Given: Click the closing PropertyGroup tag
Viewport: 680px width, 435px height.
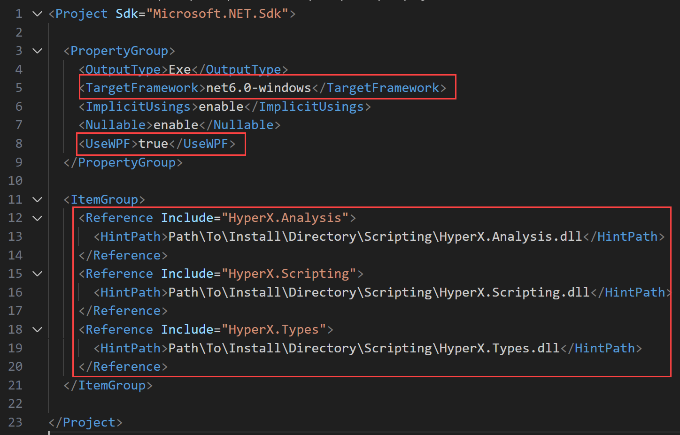Looking at the screenshot, I should [x=123, y=162].
